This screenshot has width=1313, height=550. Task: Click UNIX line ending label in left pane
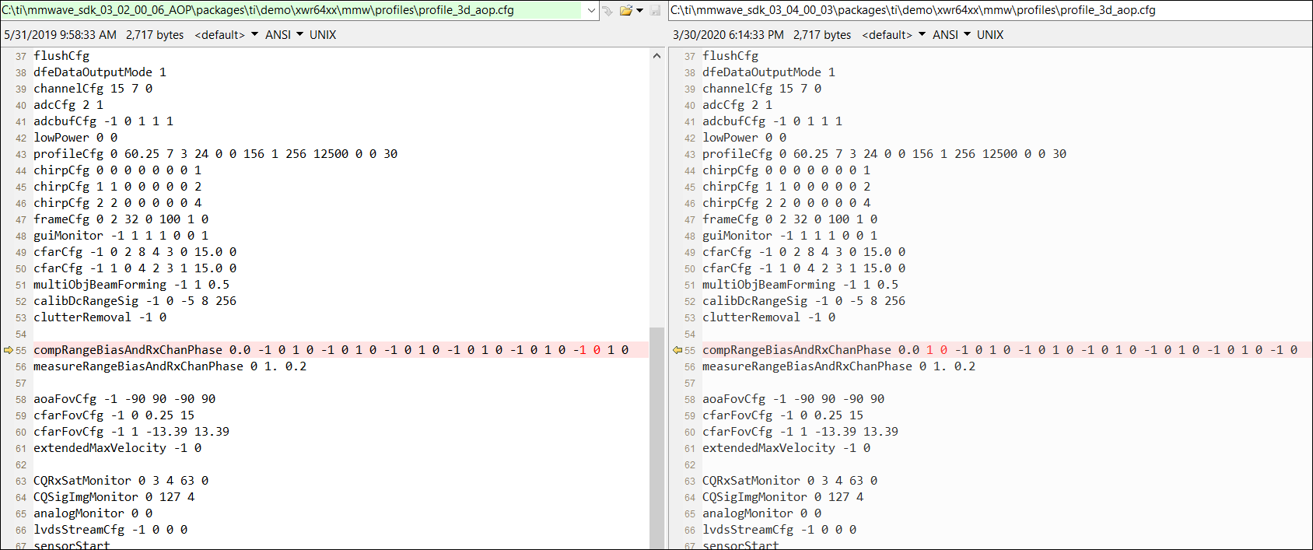[x=323, y=35]
